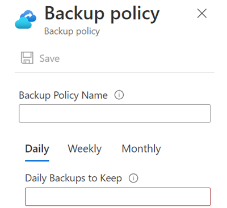This screenshot has height=208, width=227.
Task: Click the blue underline beneath Daily
Action: 37,161
